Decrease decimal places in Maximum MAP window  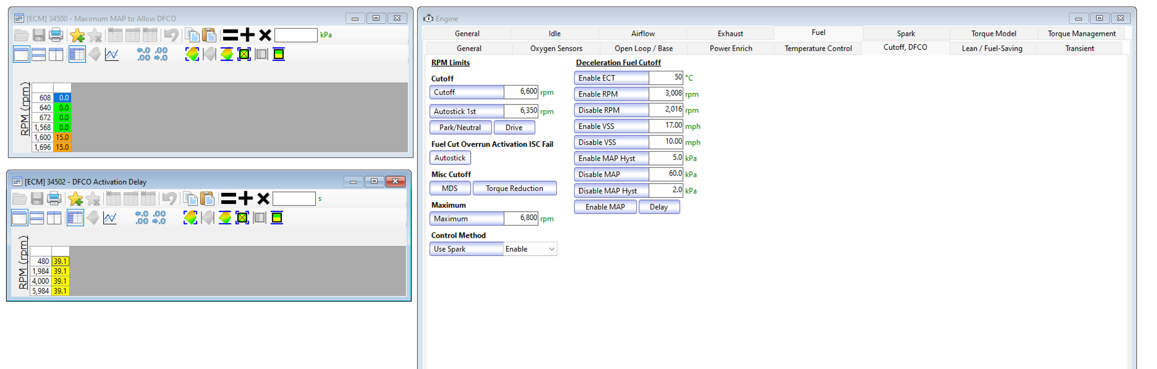coord(161,54)
